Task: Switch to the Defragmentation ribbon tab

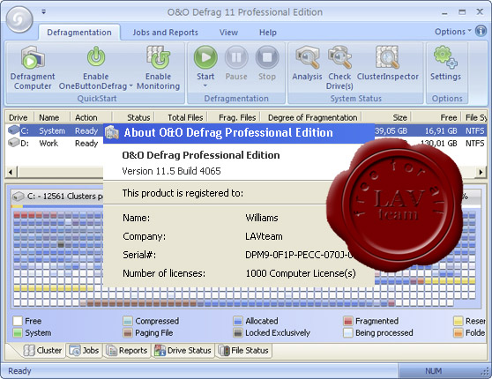Action: click(79, 33)
